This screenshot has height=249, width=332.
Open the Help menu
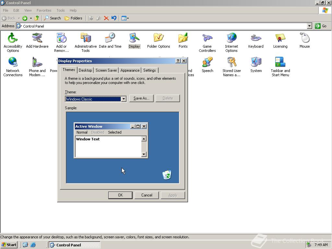click(x=73, y=10)
